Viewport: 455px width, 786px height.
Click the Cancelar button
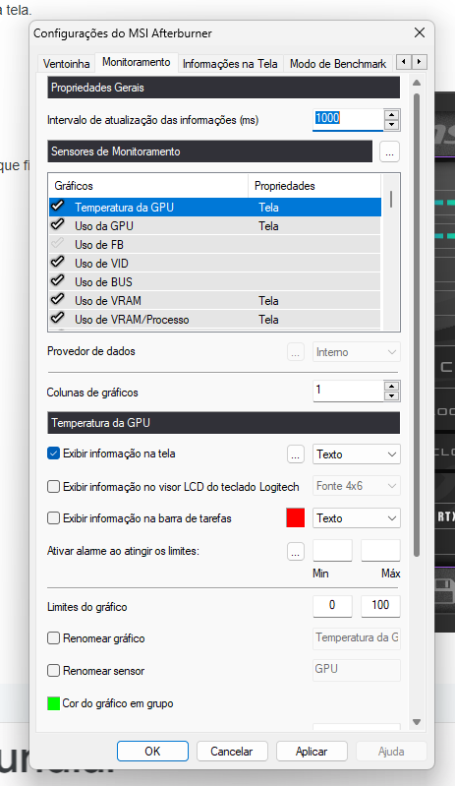pos(232,751)
